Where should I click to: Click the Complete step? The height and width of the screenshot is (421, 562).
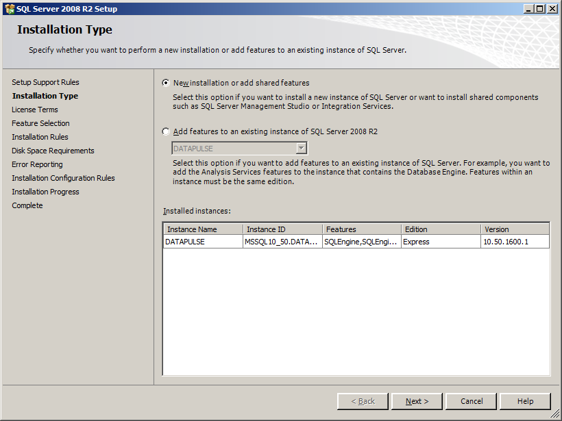27,205
